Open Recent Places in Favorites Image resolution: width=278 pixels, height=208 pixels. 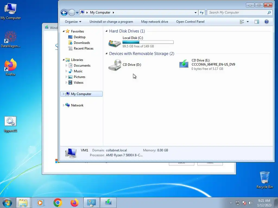click(x=84, y=48)
